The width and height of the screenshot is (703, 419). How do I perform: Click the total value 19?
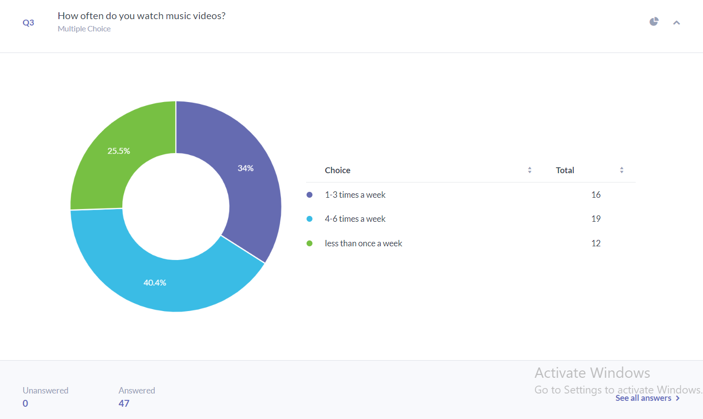tap(596, 219)
